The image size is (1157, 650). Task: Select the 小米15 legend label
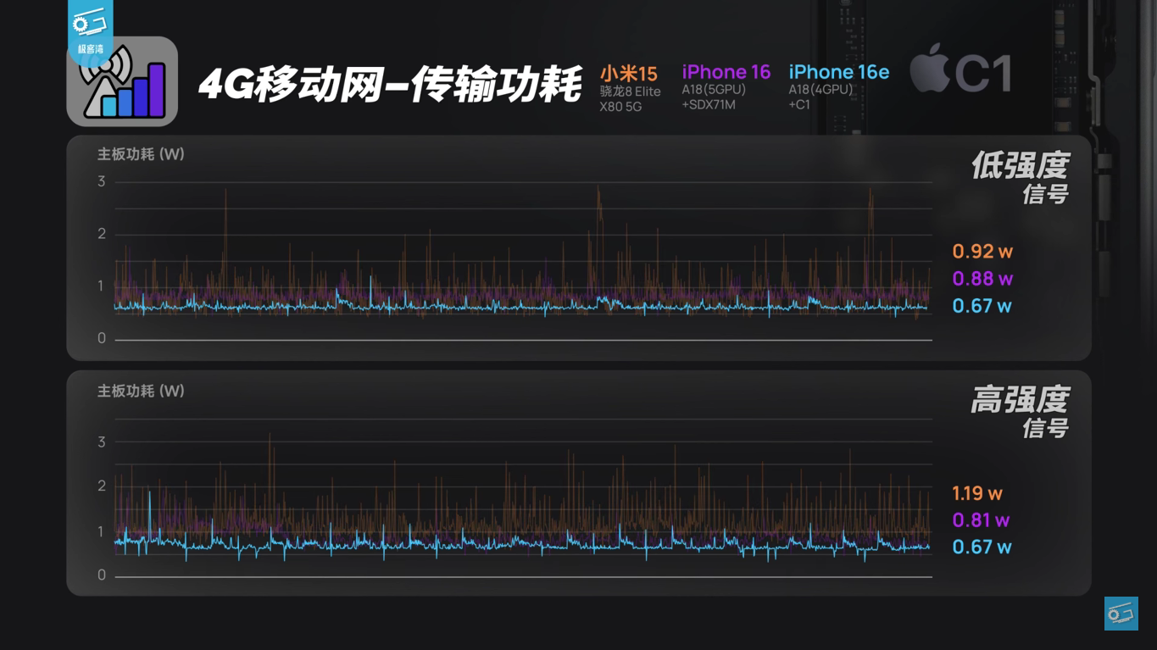tap(628, 73)
